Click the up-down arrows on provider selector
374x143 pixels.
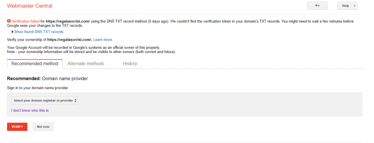pyautogui.click(x=75, y=101)
